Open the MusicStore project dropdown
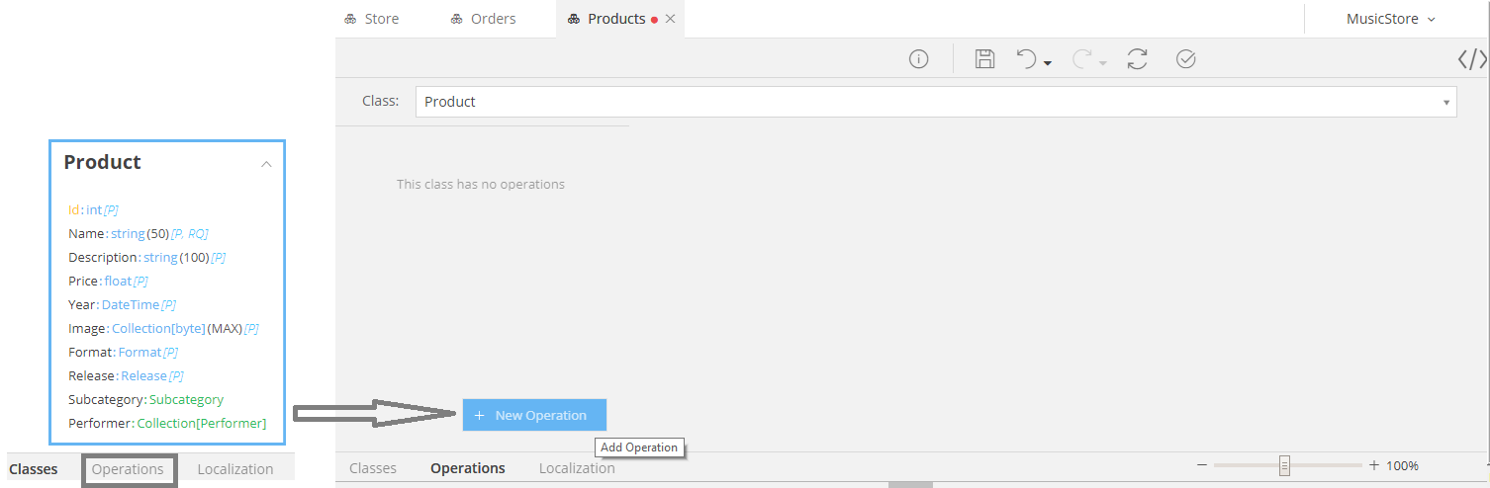This screenshot has height=488, width=1490. point(1390,19)
